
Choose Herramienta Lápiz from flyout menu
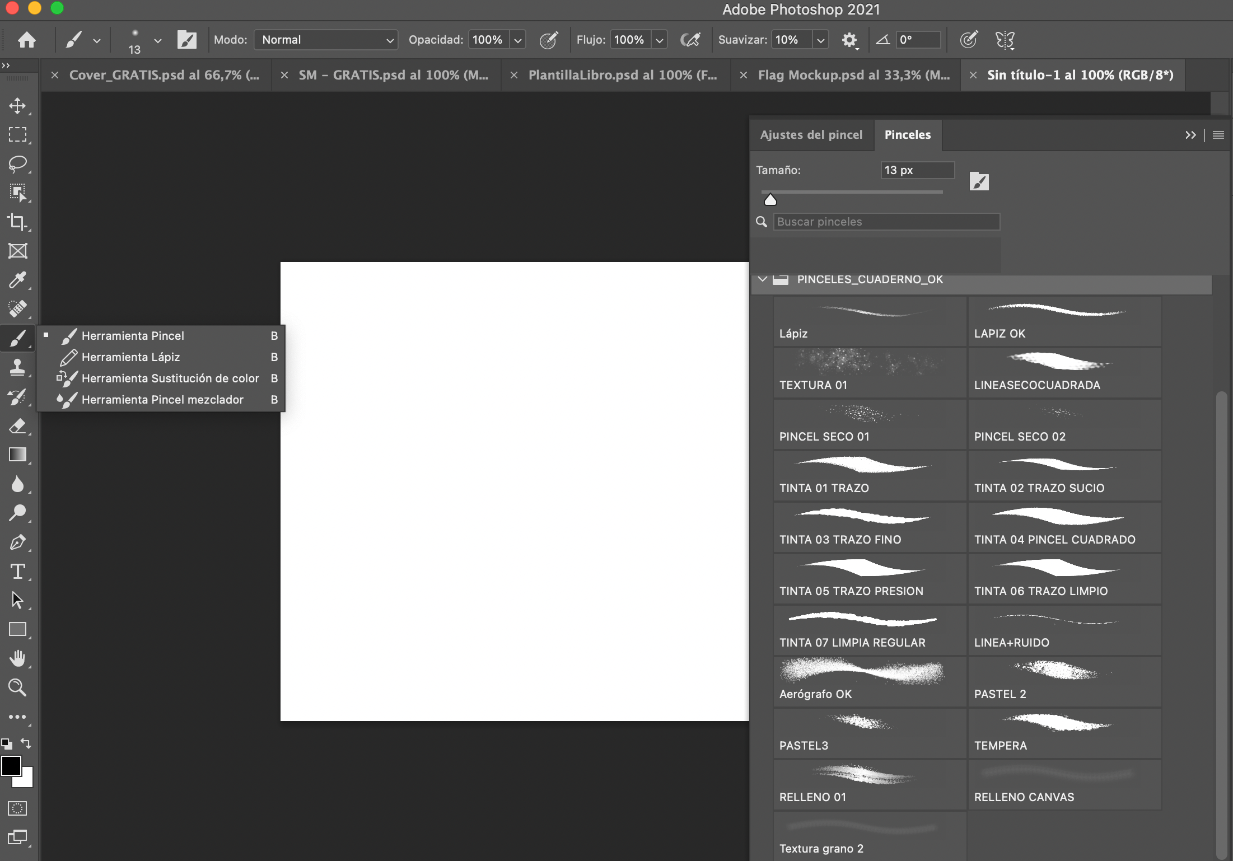tap(130, 357)
